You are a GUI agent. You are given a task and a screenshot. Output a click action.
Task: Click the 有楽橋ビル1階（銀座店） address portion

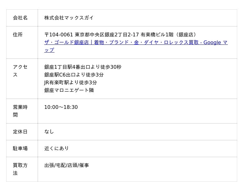click(x=169, y=35)
